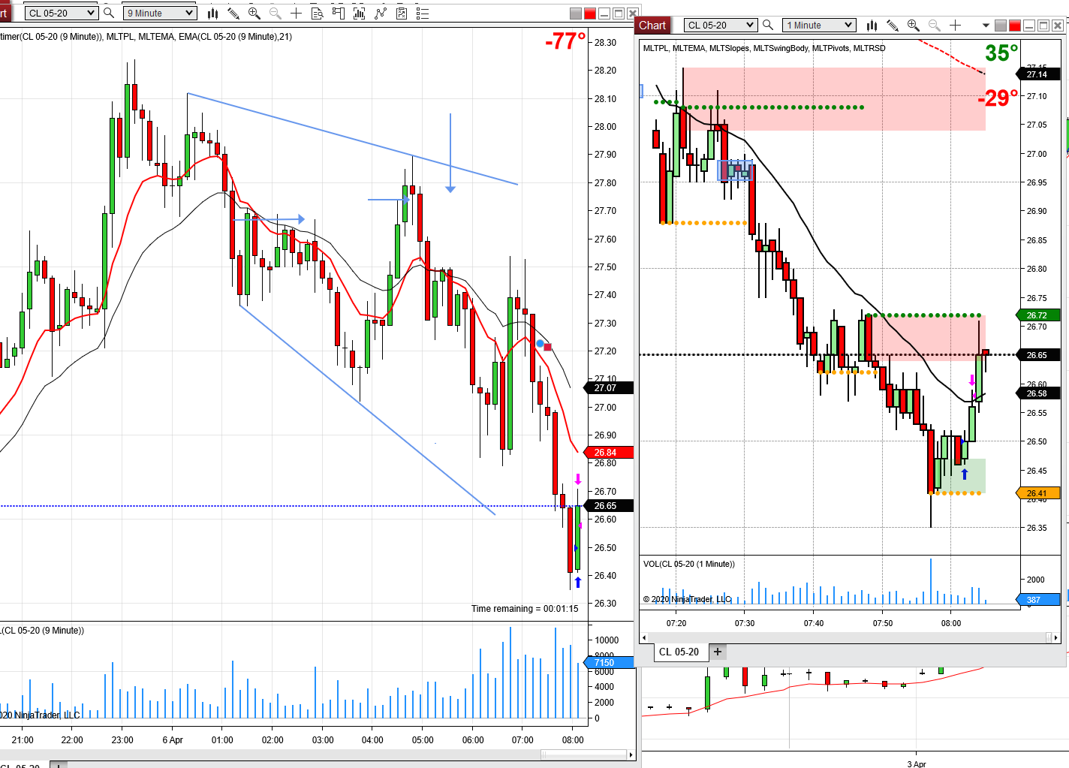Select the blue rectangle drawing on 1 Minute chart

pyautogui.click(x=735, y=170)
